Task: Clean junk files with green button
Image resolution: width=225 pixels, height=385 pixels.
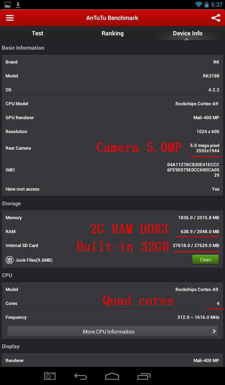Action: coord(205,260)
